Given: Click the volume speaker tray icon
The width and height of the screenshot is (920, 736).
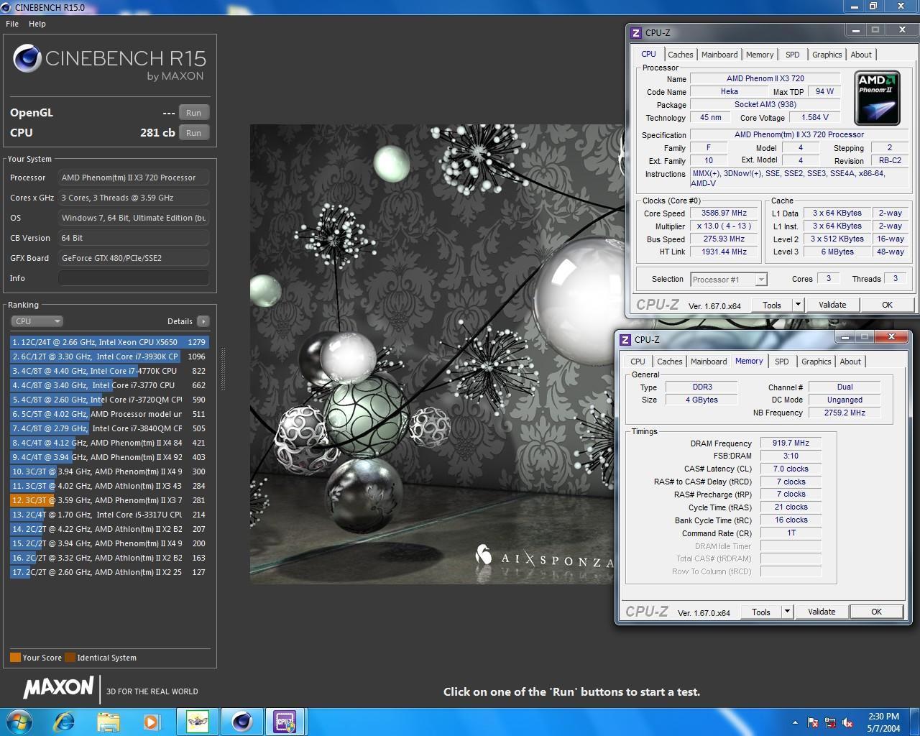Looking at the screenshot, I should point(847,722).
